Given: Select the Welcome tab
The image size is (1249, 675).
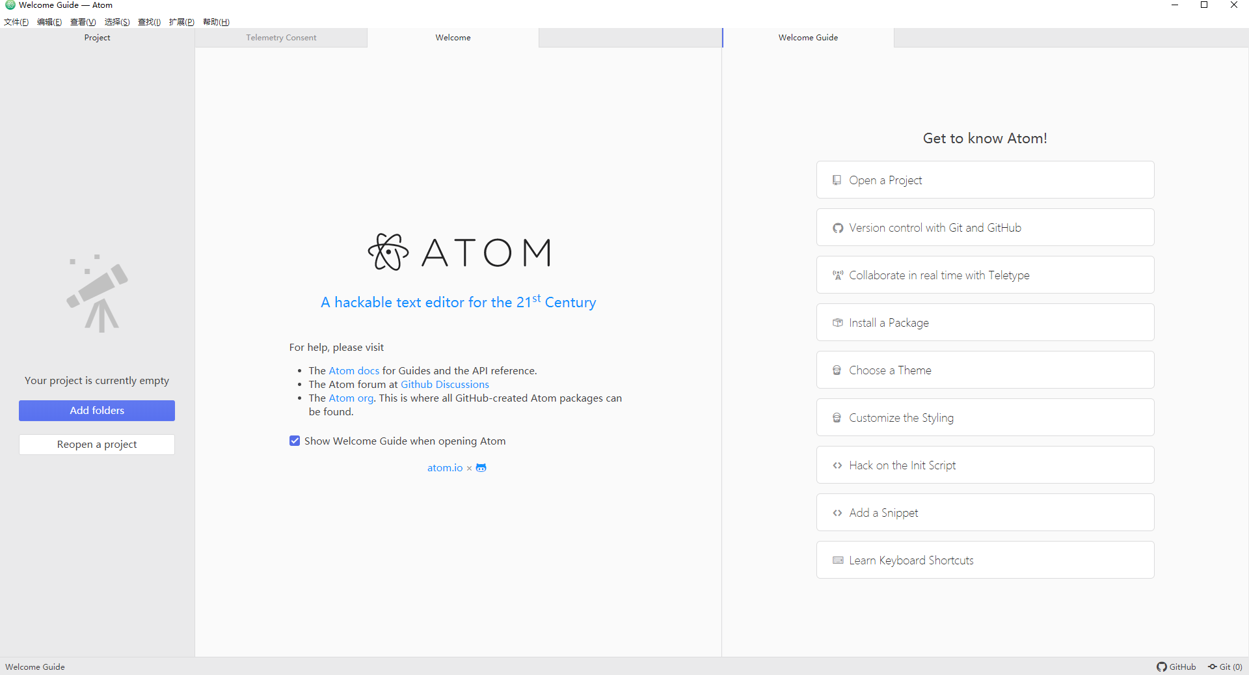Looking at the screenshot, I should pyautogui.click(x=453, y=38).
